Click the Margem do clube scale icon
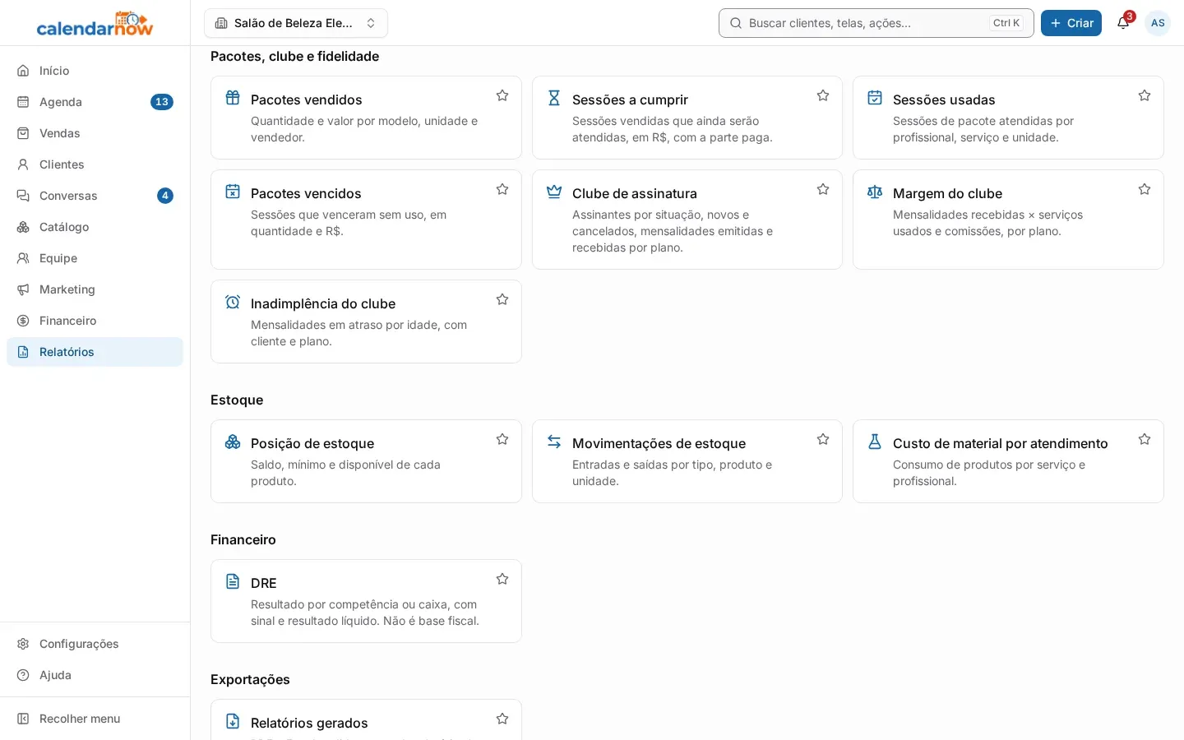 pyautogui.click(x=875, y=192)
